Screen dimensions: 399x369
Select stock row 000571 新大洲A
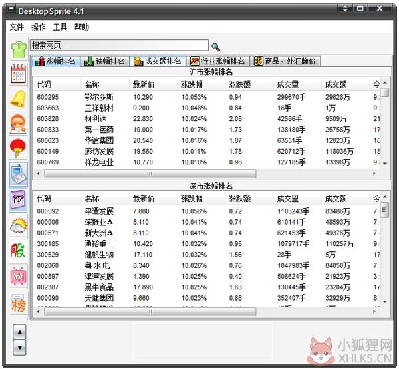206,233
